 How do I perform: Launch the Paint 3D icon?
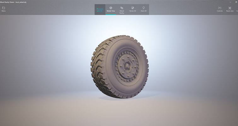coord(143,8)
